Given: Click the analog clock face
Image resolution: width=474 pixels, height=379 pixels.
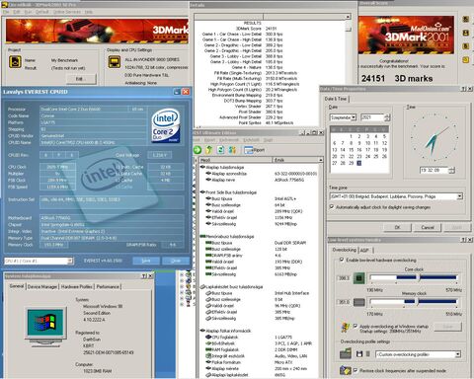Looking at the screenshot, I should coord(434,137).
